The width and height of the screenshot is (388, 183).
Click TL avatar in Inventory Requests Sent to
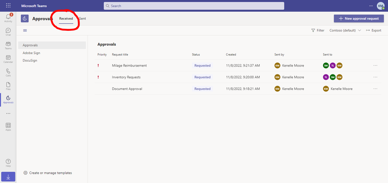click(x=326, y=77)
